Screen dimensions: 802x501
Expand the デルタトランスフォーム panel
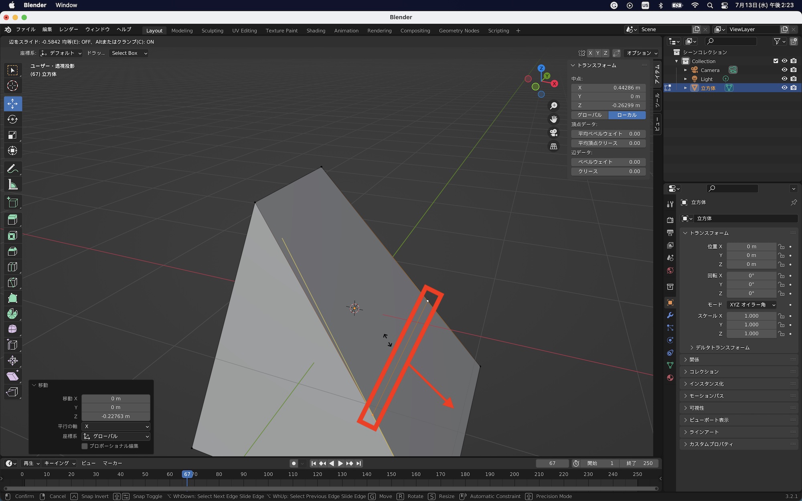[722, 347]
